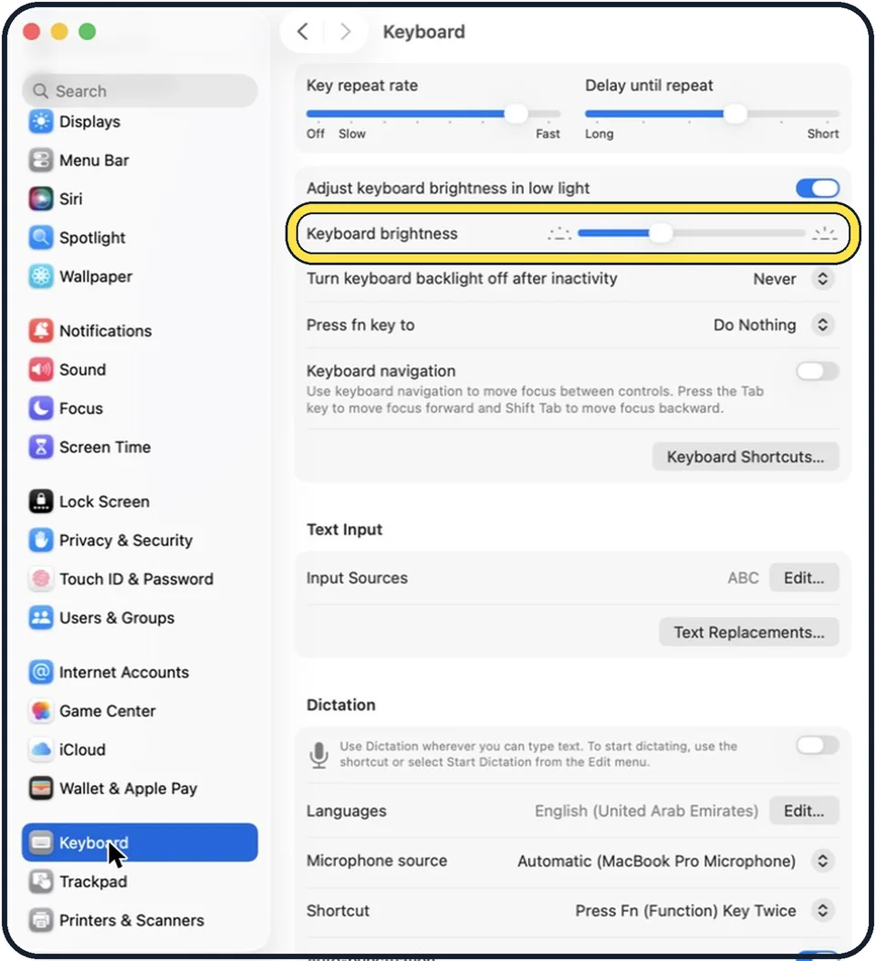Click the green zoom window button
Viewport: 876px width, 961px height.
click(87, 31)
